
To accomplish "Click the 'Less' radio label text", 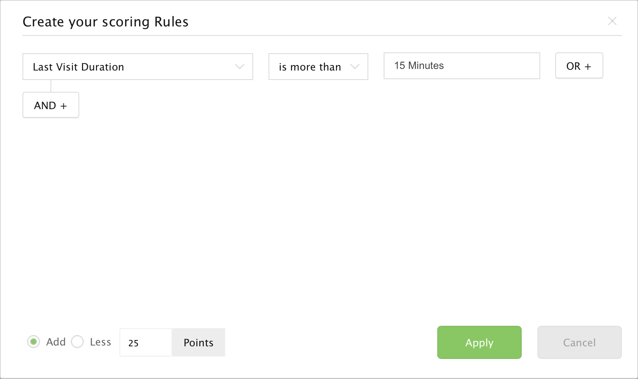I will (x=101, y=342).
